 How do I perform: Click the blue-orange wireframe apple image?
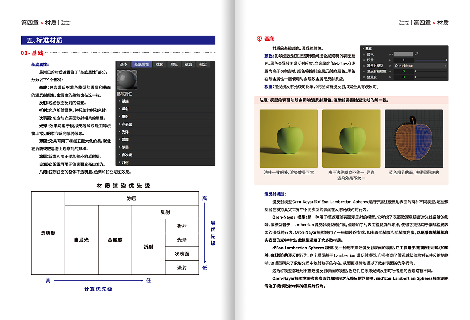(x=414, y=138)
